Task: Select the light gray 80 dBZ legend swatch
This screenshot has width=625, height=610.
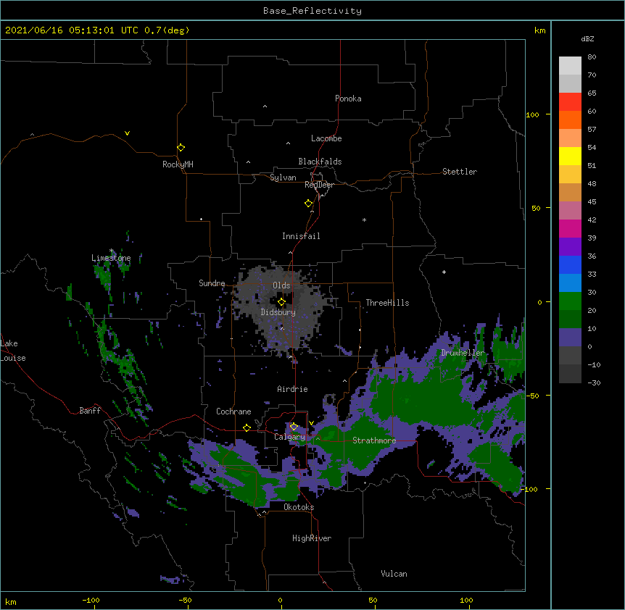Action: [570, 65]
